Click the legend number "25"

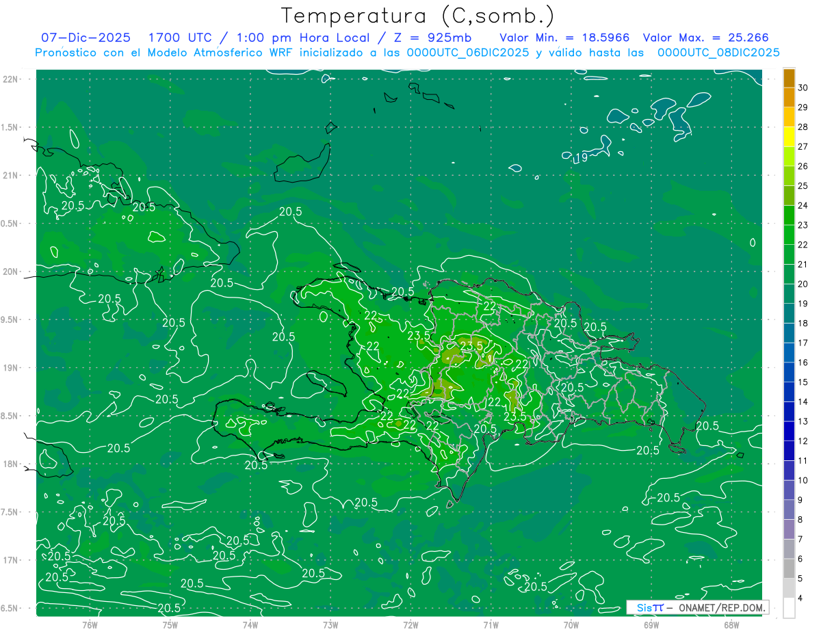point(803,185)
